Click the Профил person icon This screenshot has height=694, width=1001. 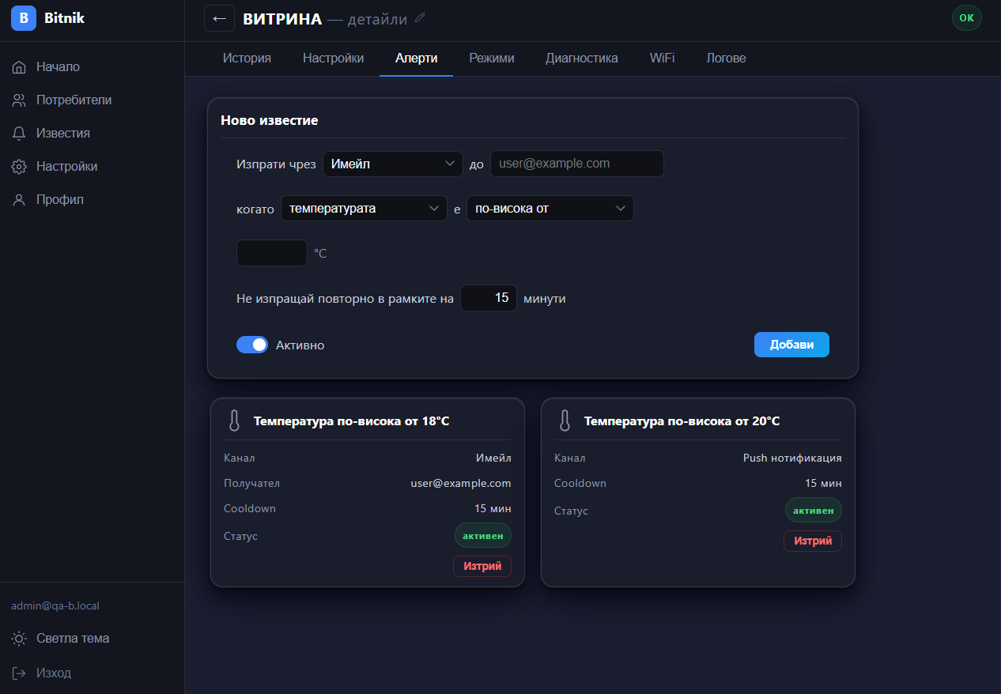(x=20, y=200)
